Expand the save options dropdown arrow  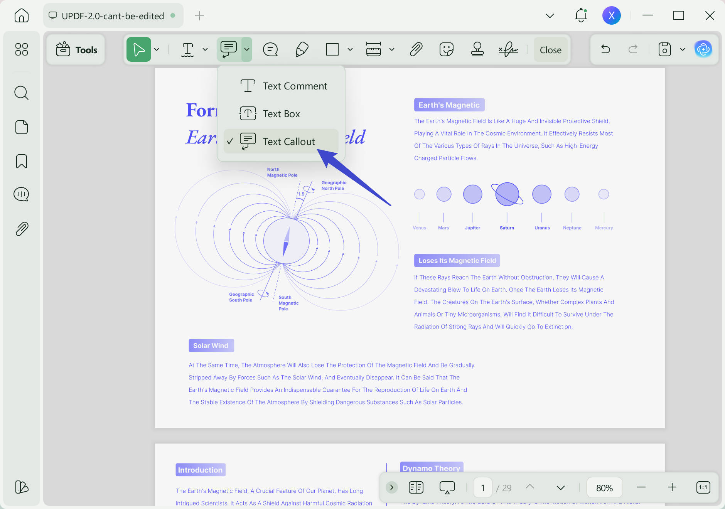[683, 49]
